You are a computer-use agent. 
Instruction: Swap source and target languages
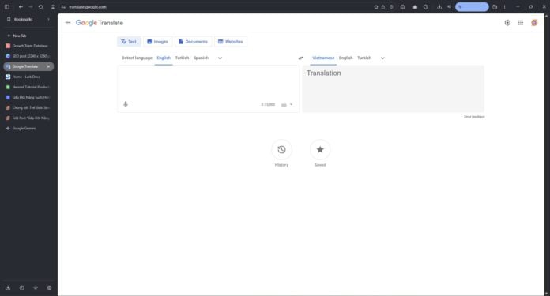point(300,58)
